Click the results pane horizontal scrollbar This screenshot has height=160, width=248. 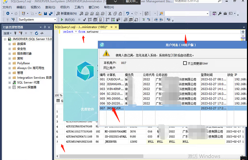point(102,156)
